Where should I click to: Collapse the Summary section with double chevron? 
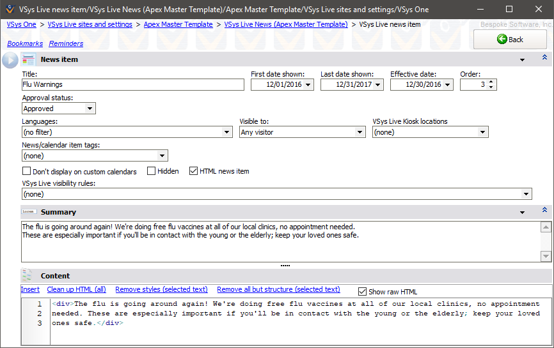pyautogui.click(x=544, y=210)
